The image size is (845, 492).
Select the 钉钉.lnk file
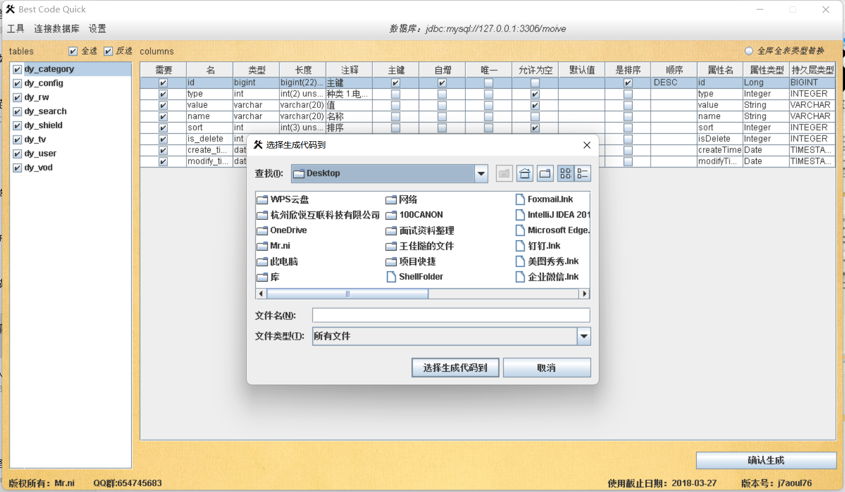coord(538,246)
